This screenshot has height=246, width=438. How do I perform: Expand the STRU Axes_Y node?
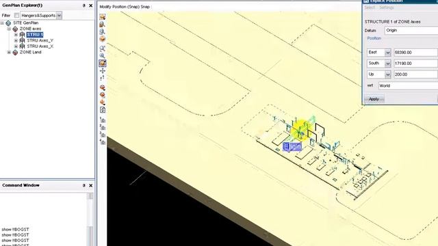16,40
